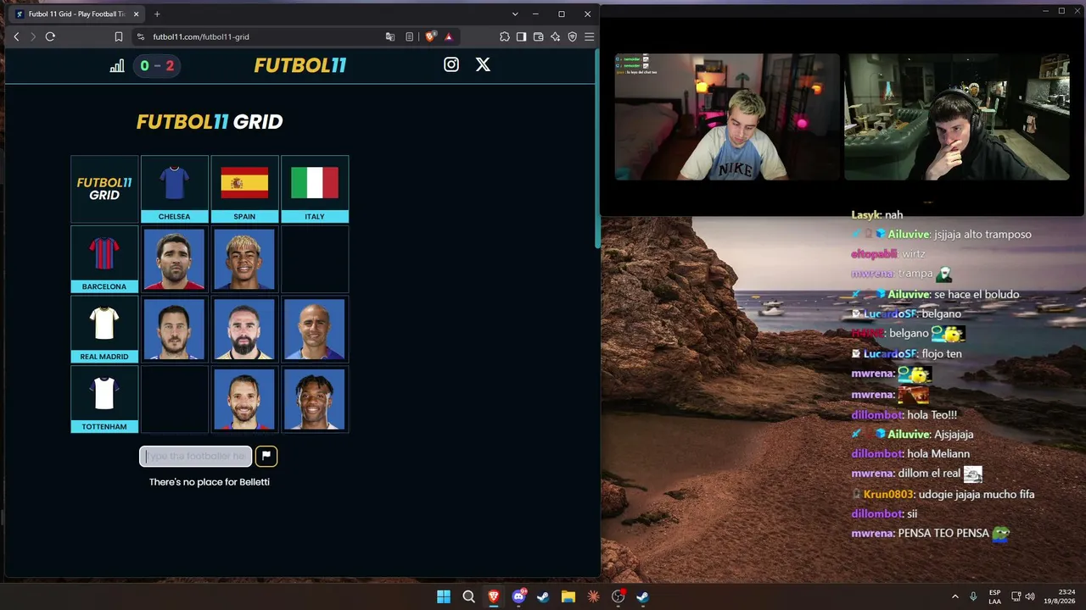Select the Barcelona row header

pyautogui.click(x=104, y=259)
